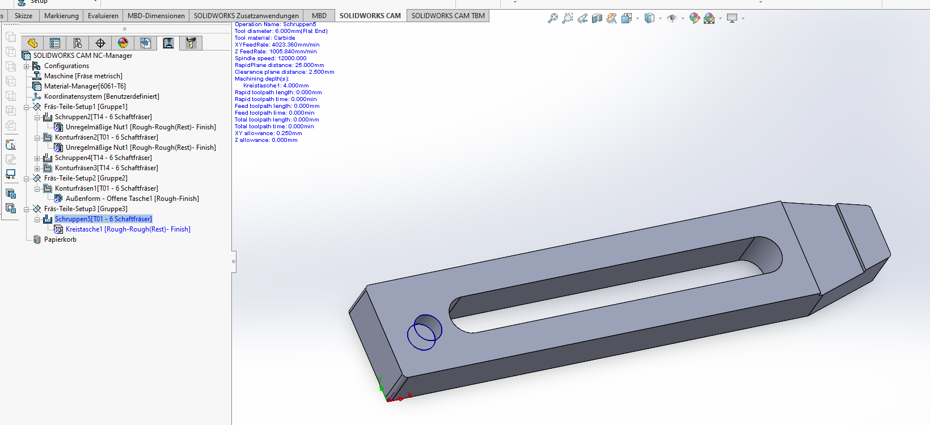Viewport: 930px width, 425px height.
Task: Open the DimXpertManager crosshair tab
Action: coord(100,43)
